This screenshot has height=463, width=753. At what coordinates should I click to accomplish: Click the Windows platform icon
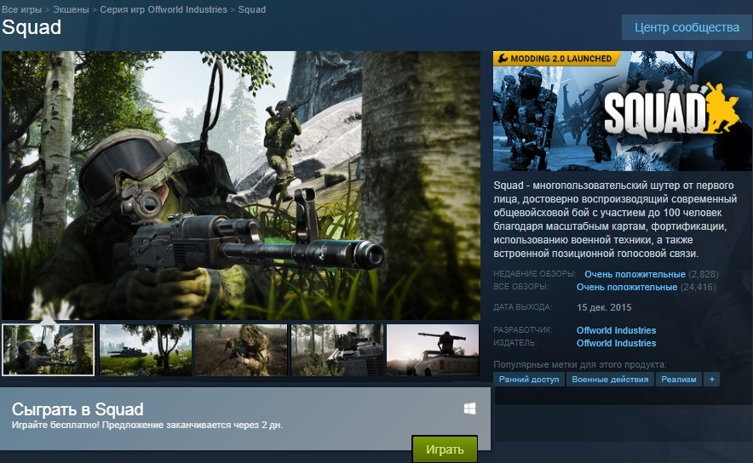[x=469, y=409]
